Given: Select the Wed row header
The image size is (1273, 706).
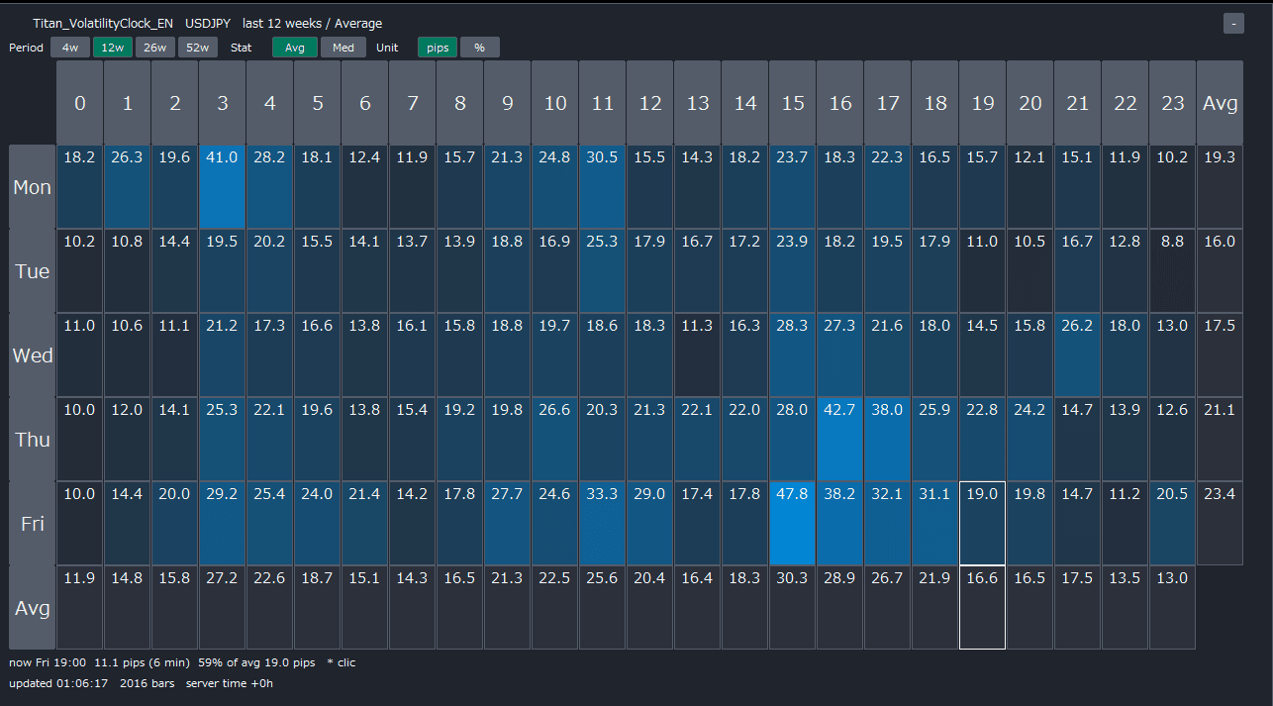Looking at the screenshot, I should pos(33,355).
